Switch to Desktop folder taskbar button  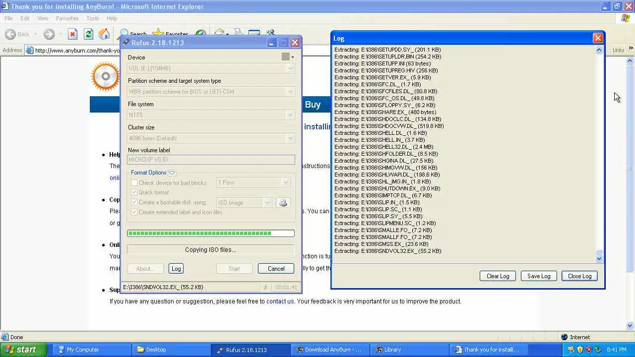coord(171,350)
